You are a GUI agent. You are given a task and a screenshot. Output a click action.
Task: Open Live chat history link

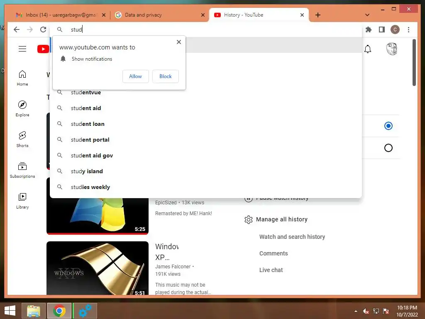pyautogui.click(x=271, y=270)
